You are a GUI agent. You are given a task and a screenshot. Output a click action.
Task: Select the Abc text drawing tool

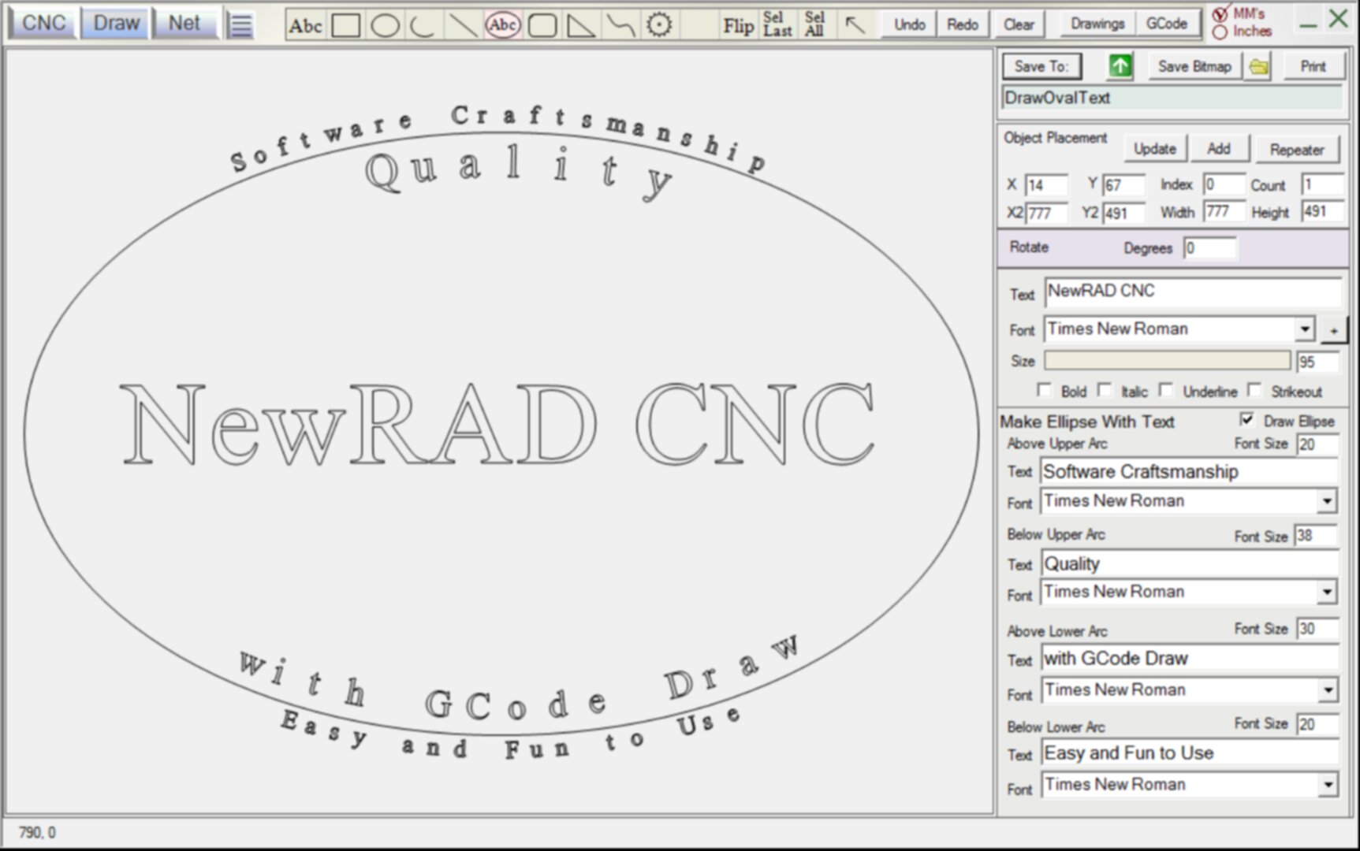[305, 26]
